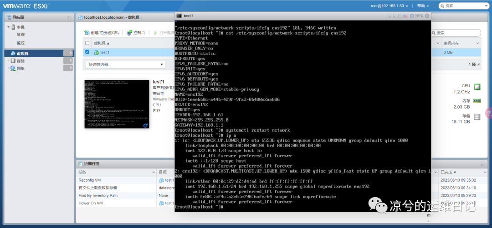Screen dimensions: 492x228
Task: Click the 网络 globe icon in navigator
Action: tap(13, 68)
